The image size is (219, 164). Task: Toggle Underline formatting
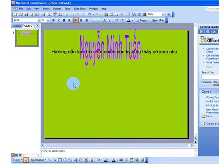click(x=64, y=20)
